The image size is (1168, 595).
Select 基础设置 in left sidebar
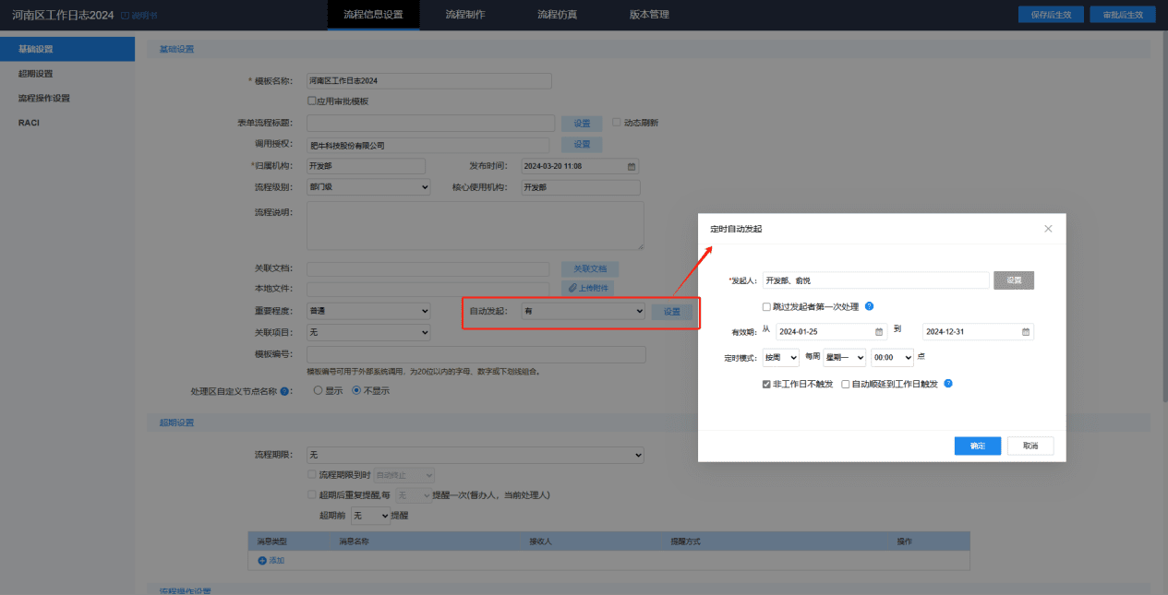pos(67,49)
